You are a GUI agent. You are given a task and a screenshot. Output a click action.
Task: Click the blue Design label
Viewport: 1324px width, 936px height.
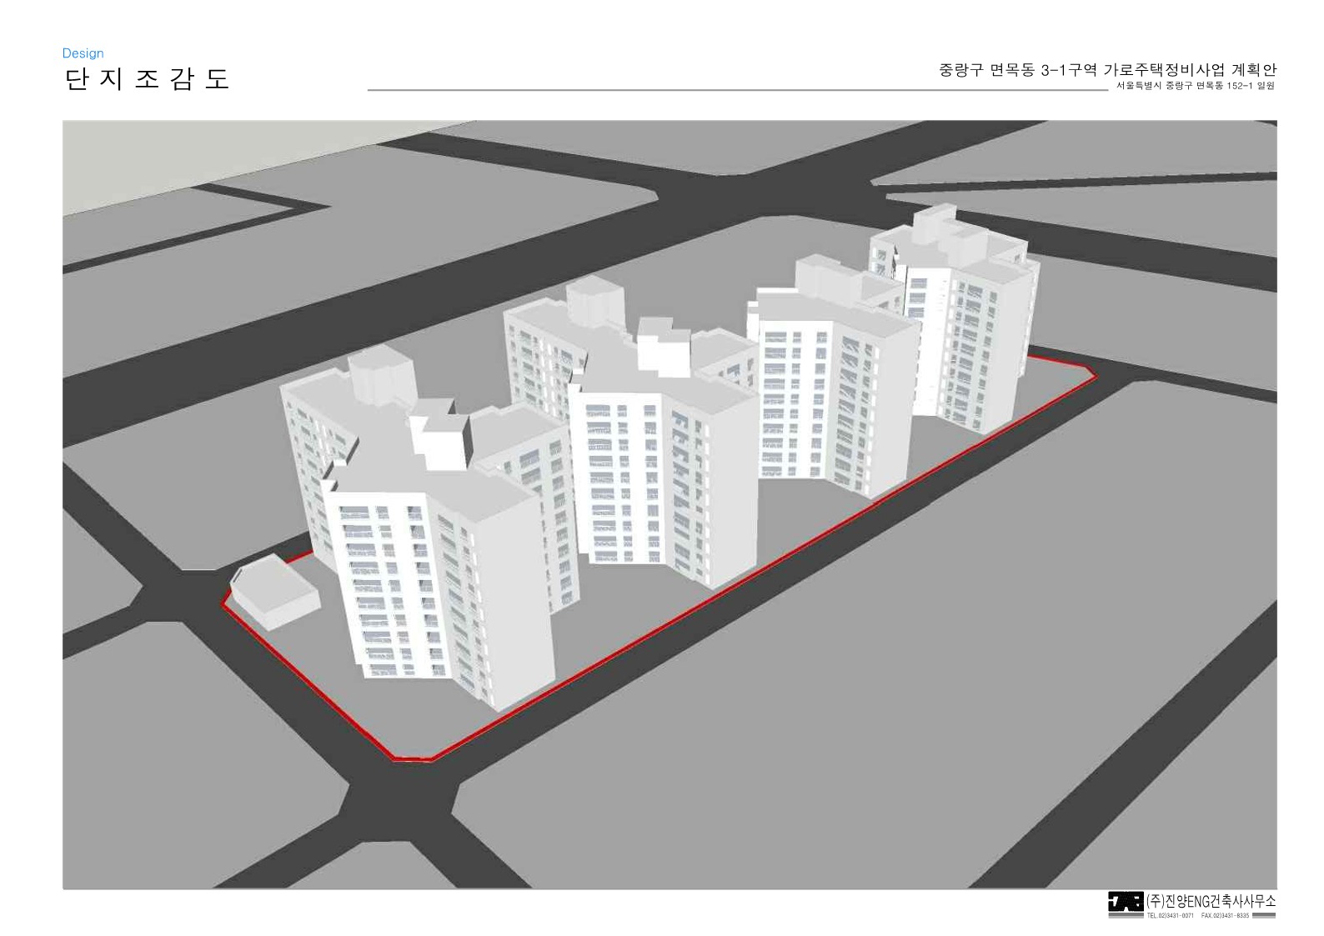(83, 53)
